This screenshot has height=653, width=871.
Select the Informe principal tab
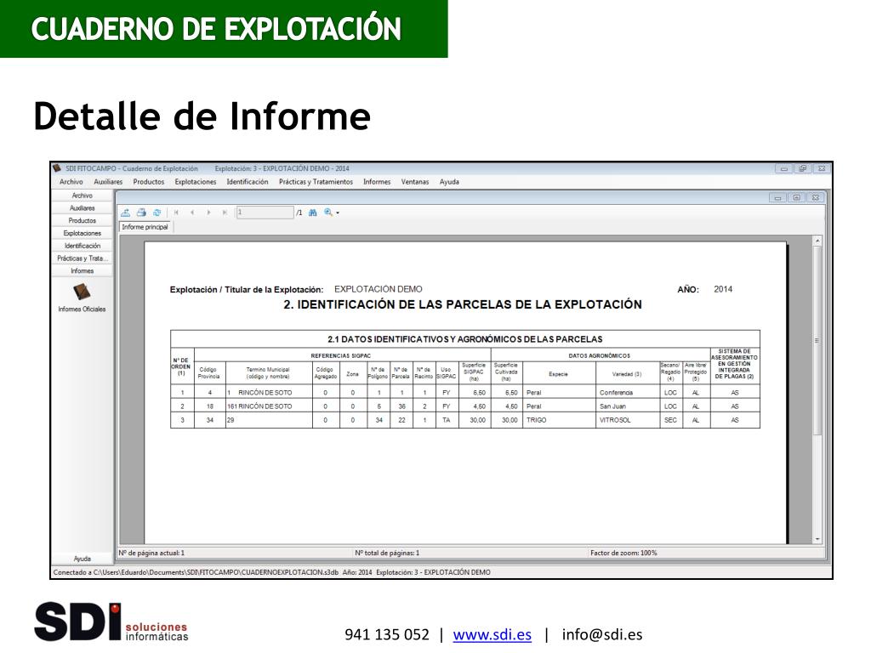point(145,227)
